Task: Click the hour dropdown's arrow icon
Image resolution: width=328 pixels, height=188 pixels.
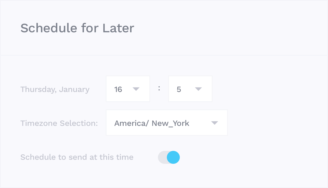Action: (x=136, y=89)
